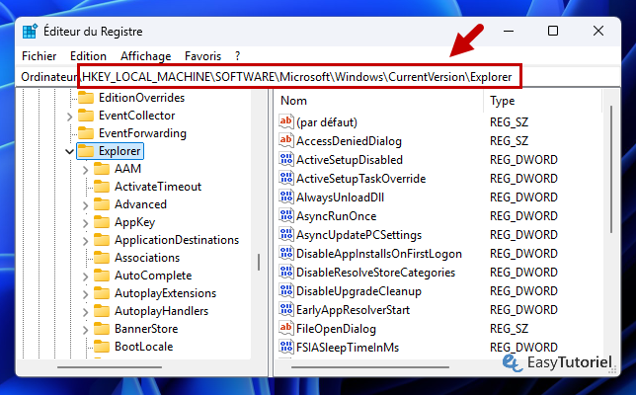Viewport: 636px width, 395px height.
Task: Click the DWORD icon of DisableResolveStoreCategories
Action: coord(286,273)
